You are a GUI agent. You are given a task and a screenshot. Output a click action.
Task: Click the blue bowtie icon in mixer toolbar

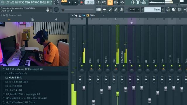pyautogui.click(x=84, y=15)
